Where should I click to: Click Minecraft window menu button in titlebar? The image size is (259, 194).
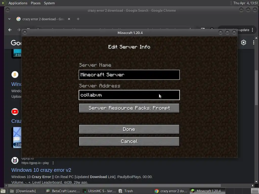click(25, 32)
